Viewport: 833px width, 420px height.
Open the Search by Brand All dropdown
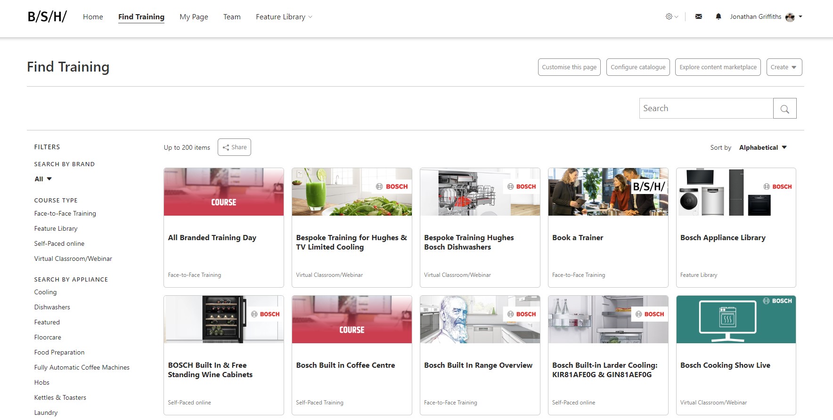(43, 179)
